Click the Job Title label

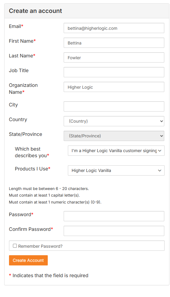19,70
